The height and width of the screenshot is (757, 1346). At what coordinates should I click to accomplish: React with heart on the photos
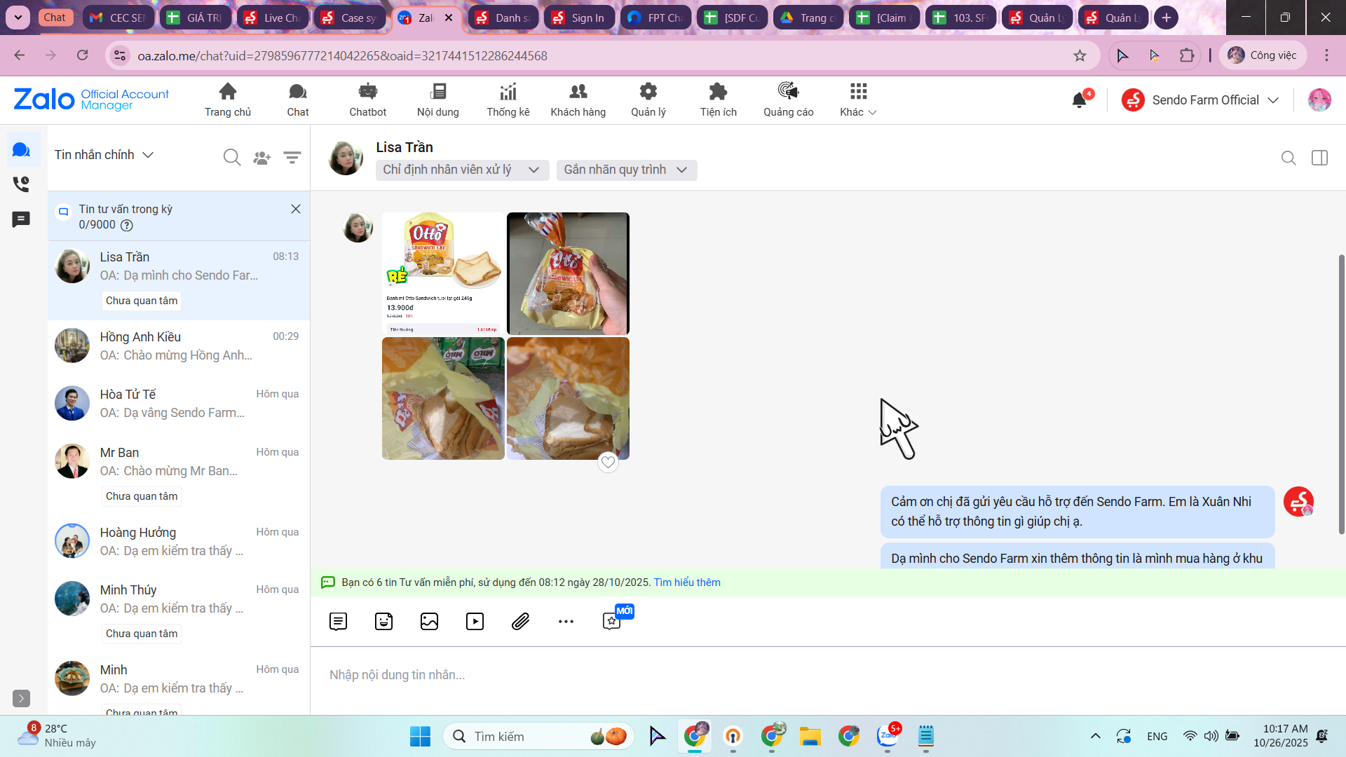coord(608,462)
